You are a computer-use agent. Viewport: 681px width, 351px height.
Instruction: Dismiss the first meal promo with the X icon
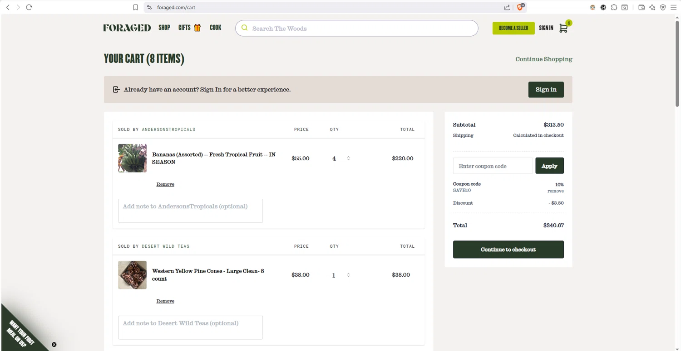tap(54, 345)
